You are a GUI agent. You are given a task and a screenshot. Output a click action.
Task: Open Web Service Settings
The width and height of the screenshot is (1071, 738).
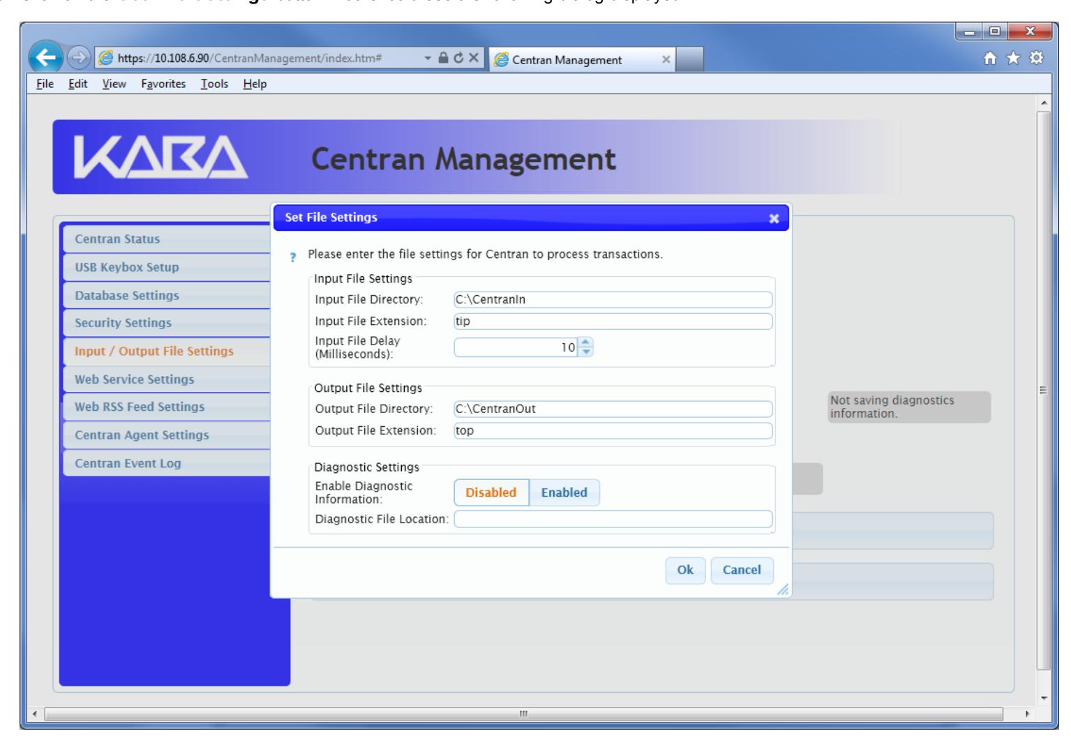(167, 379)
